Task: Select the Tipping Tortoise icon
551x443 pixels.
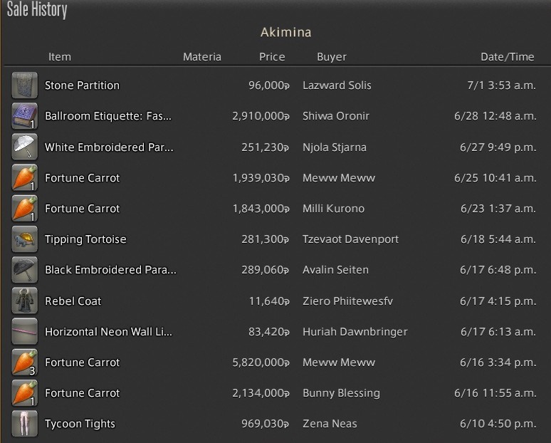Action: pyautogui.click(x=25, y=239)
